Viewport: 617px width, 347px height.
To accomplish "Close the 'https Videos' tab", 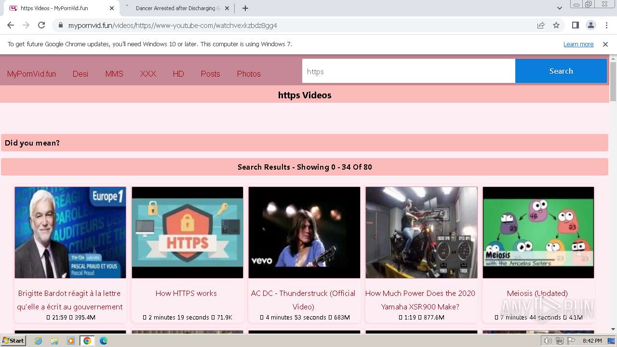I will [x=112, y=8].
